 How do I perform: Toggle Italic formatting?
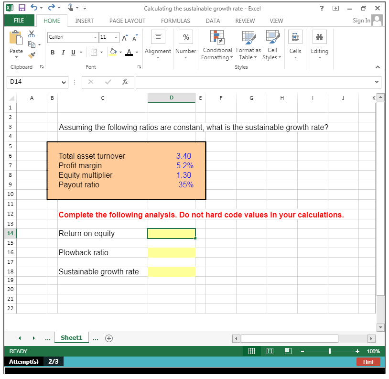tap(63, 52)
